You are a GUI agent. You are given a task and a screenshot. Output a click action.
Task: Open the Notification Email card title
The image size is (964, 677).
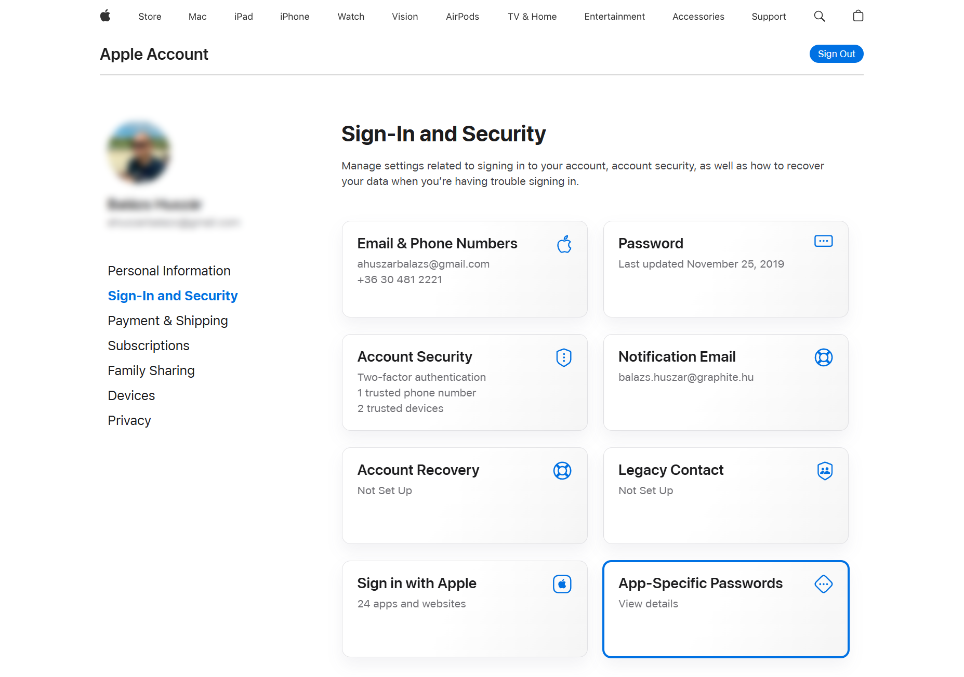pos(677,357)
